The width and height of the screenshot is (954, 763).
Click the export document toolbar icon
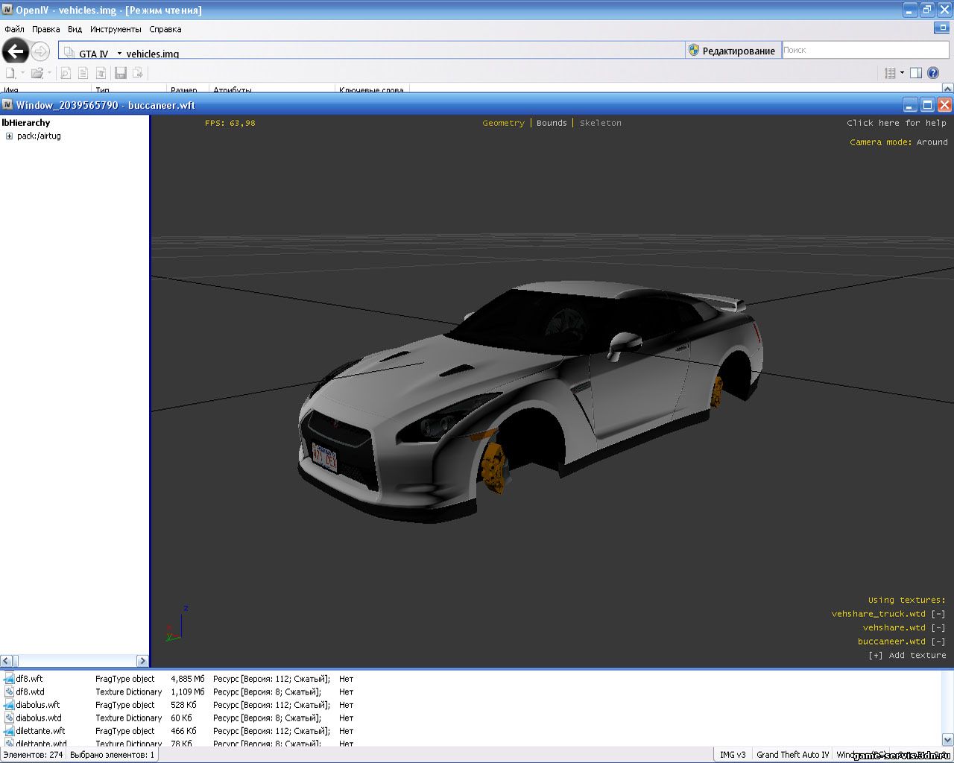(138, 73)
